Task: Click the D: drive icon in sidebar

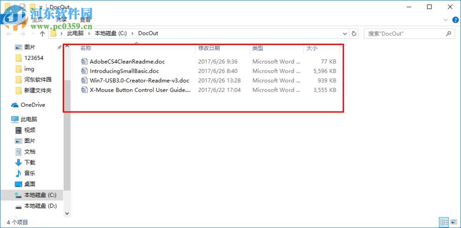Action: 18,206
